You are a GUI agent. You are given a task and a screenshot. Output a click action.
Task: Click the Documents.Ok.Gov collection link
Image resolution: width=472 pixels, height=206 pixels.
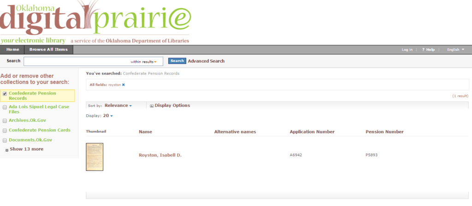(x=30, y=140)
